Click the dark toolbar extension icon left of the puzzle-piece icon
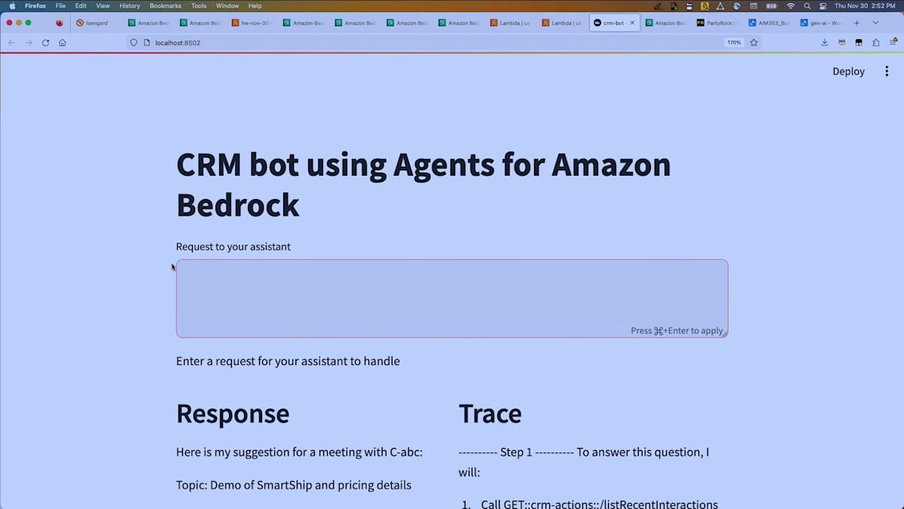 pyautogui.click(x=858, y=43)
